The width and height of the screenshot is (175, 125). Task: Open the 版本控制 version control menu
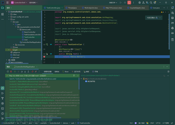pyautogui.click(x=33, y=3)
